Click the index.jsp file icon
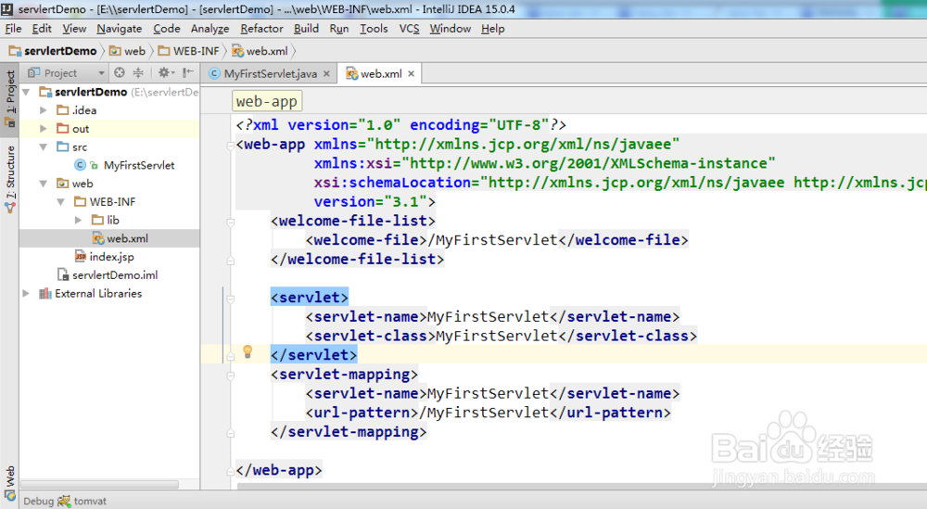Image resolution: width=927 pixels, height=509 pixels. pos(81,256)
